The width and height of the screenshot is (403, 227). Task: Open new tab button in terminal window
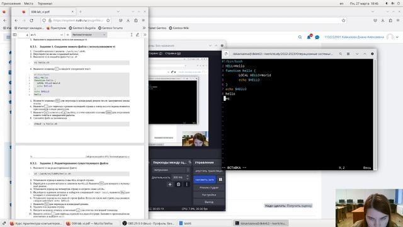(226, 54)
